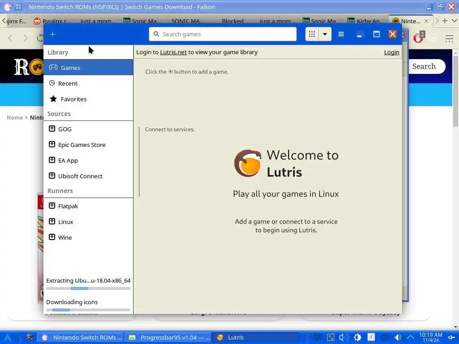Switch to grid view with the grid icon
The height and width of the screenshot is (344, 459).
(x=312, y=34)
